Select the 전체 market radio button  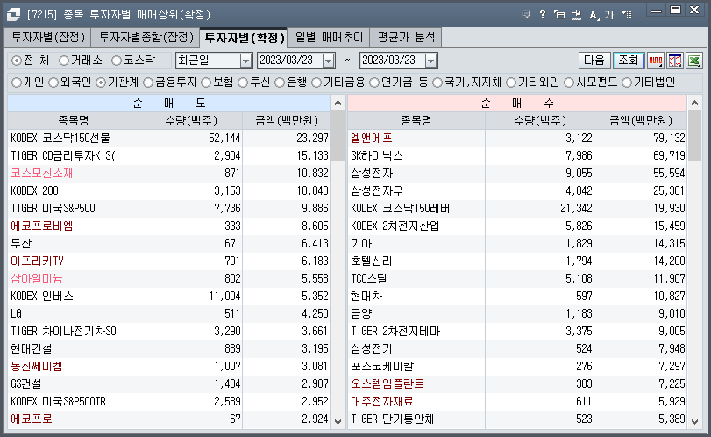pyautogui.click(x=17, y=61)
